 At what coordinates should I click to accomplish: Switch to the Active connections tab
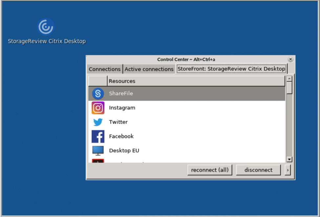[x=149, y=69]
